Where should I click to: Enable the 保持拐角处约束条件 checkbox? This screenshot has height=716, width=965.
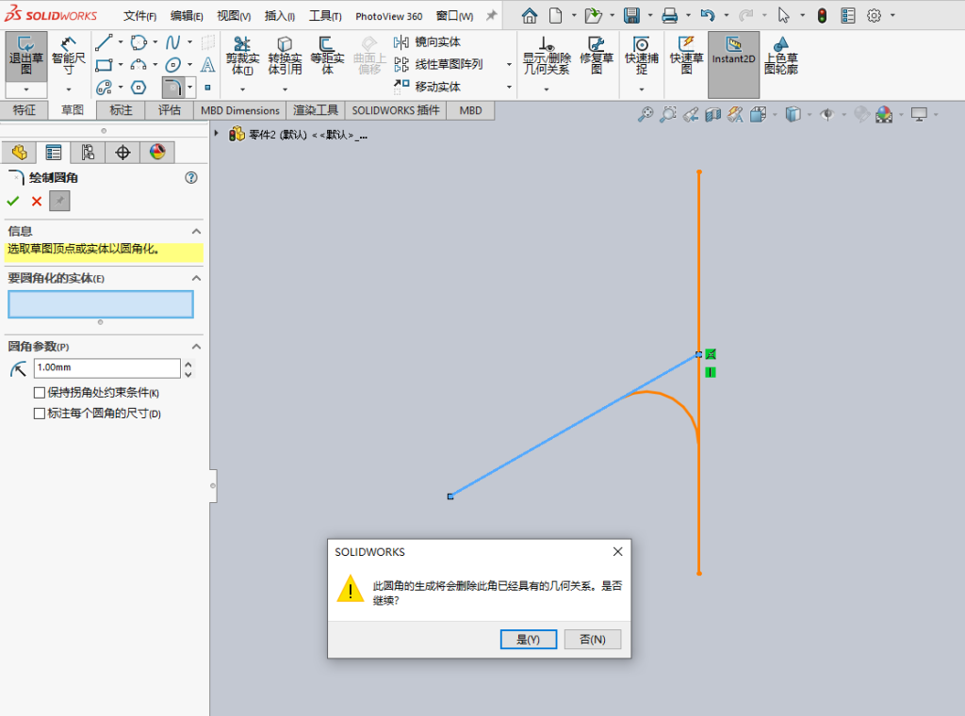click(40, 393)
